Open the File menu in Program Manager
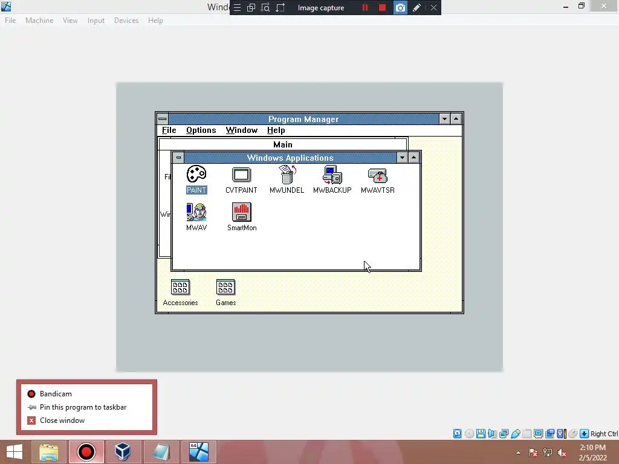The width and height of the screenshot is (619, 464). click(x=169, y=130)
